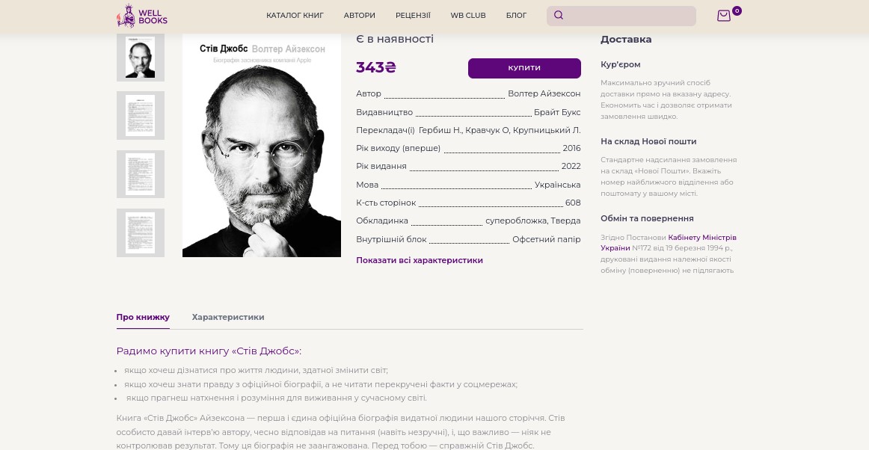Open the WB Club menu item

[467, 16]
